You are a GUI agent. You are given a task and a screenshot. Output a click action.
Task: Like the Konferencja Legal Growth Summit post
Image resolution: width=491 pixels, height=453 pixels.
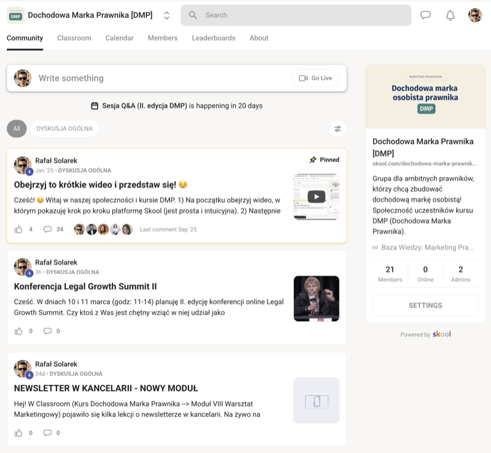(18, 331)
